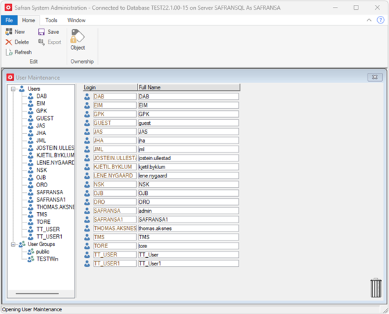Collapse the User Groups tree node
This screenshot has width=389, height=314.
coord(13,245)
